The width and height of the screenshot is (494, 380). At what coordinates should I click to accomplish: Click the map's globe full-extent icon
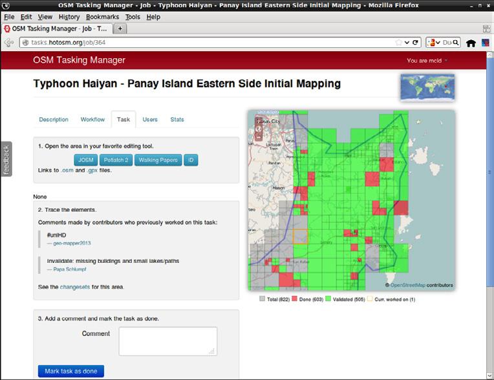coord(258,128)
